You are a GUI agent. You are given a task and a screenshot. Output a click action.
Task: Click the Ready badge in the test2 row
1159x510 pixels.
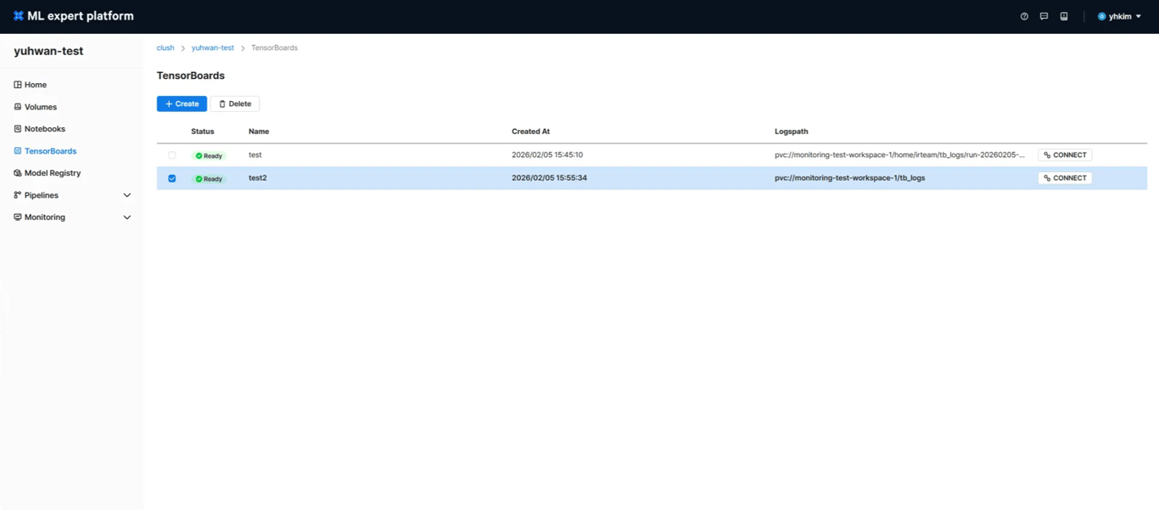pyautogui.click(x=209, y=179)
